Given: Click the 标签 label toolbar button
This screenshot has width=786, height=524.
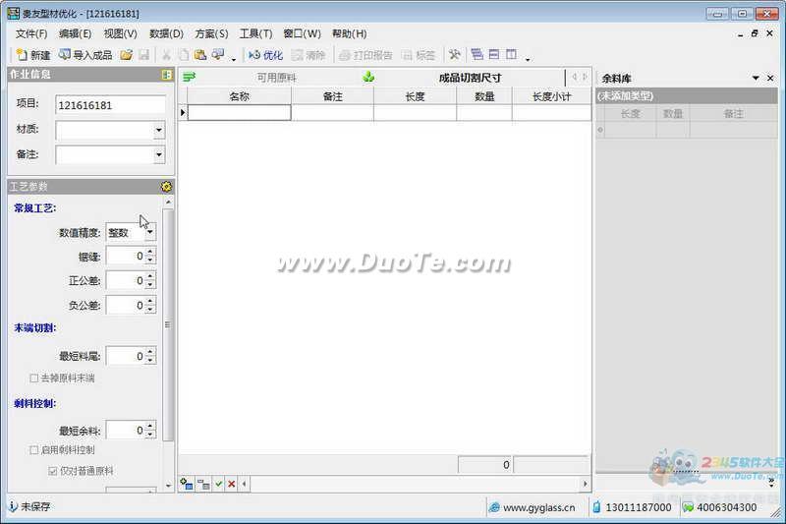Looking at the screenshot, I should coord(420,55).
